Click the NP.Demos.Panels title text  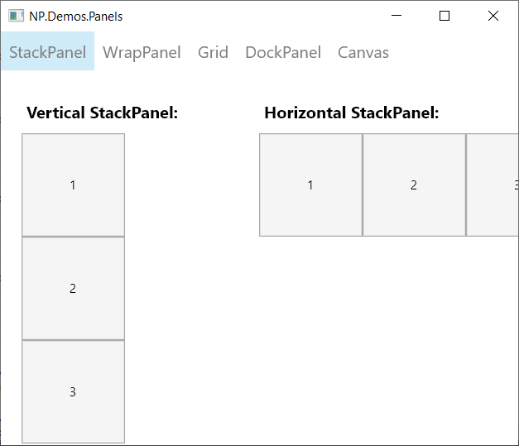point(76,17)
